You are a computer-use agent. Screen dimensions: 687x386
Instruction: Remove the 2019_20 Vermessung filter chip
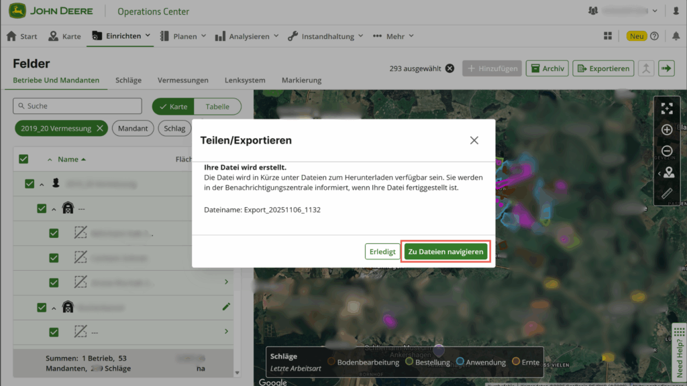100,128
